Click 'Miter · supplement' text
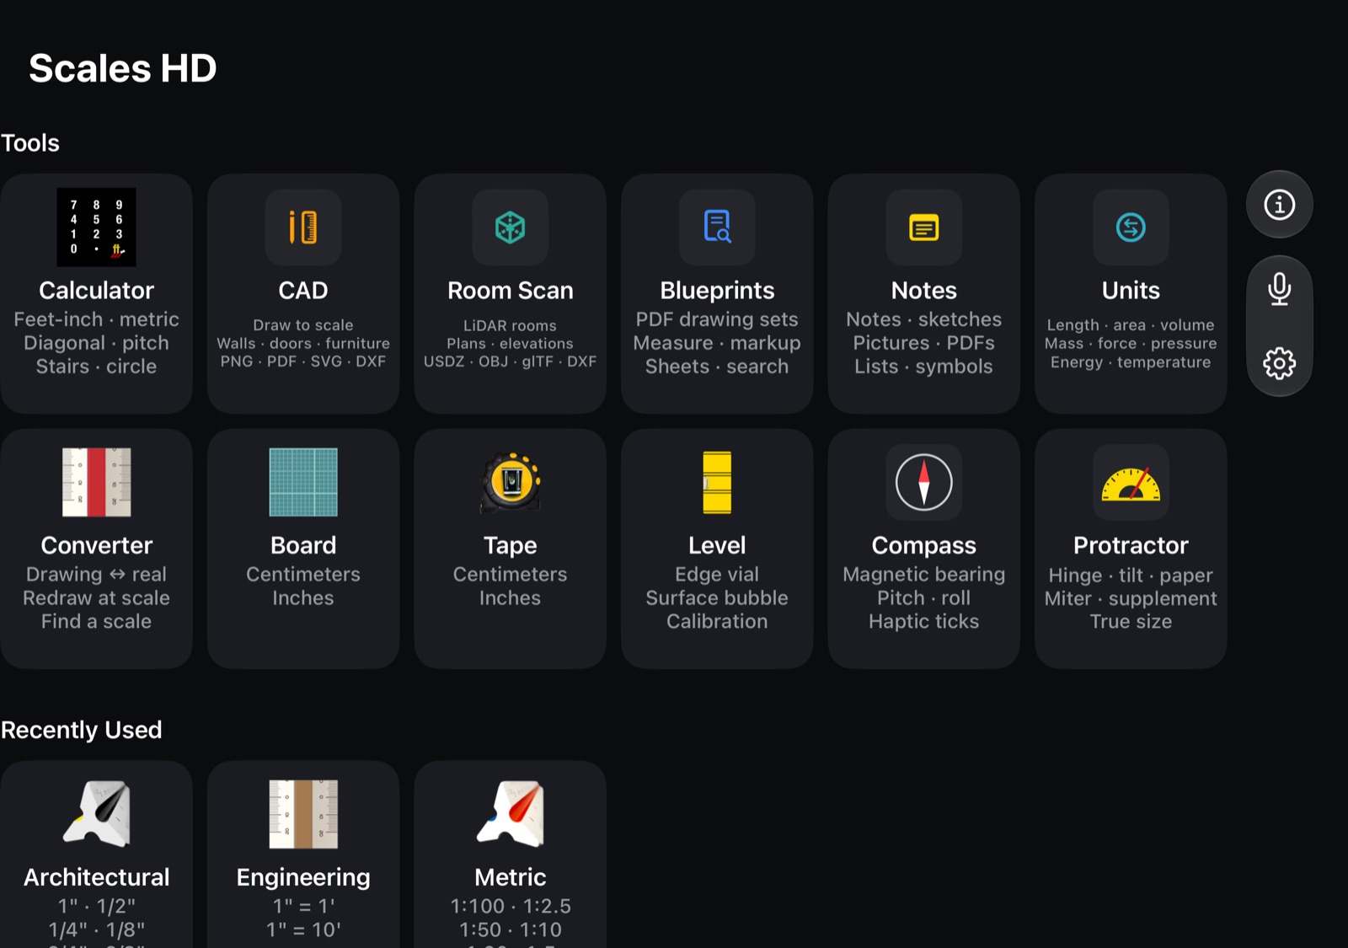Screen dimensions: 1348x948 1131,599
